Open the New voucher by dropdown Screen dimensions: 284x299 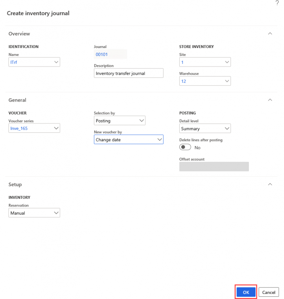click(160, 139)
